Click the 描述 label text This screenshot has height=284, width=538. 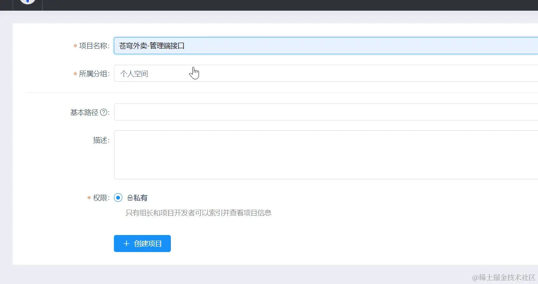[x=100, y=140]
